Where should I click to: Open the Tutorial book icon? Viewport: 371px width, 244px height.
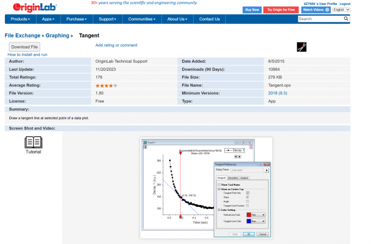click(x=33, y=142)
